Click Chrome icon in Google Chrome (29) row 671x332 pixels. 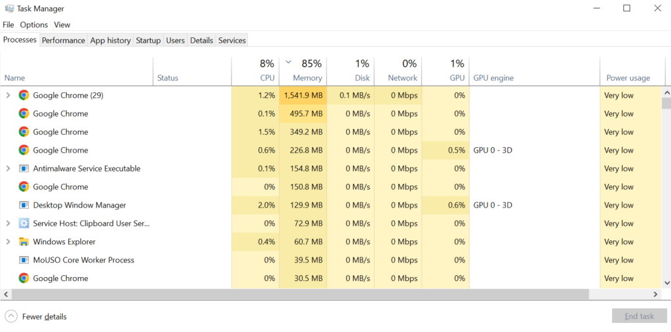(x=24, y=96)
